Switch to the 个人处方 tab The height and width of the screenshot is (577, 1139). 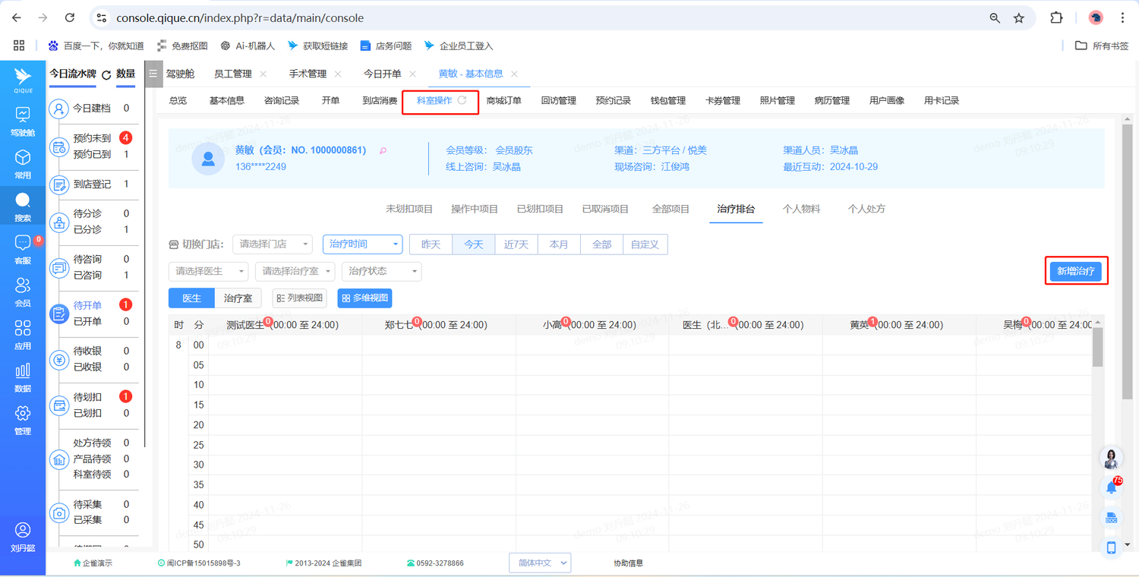(x=866, y=209)
